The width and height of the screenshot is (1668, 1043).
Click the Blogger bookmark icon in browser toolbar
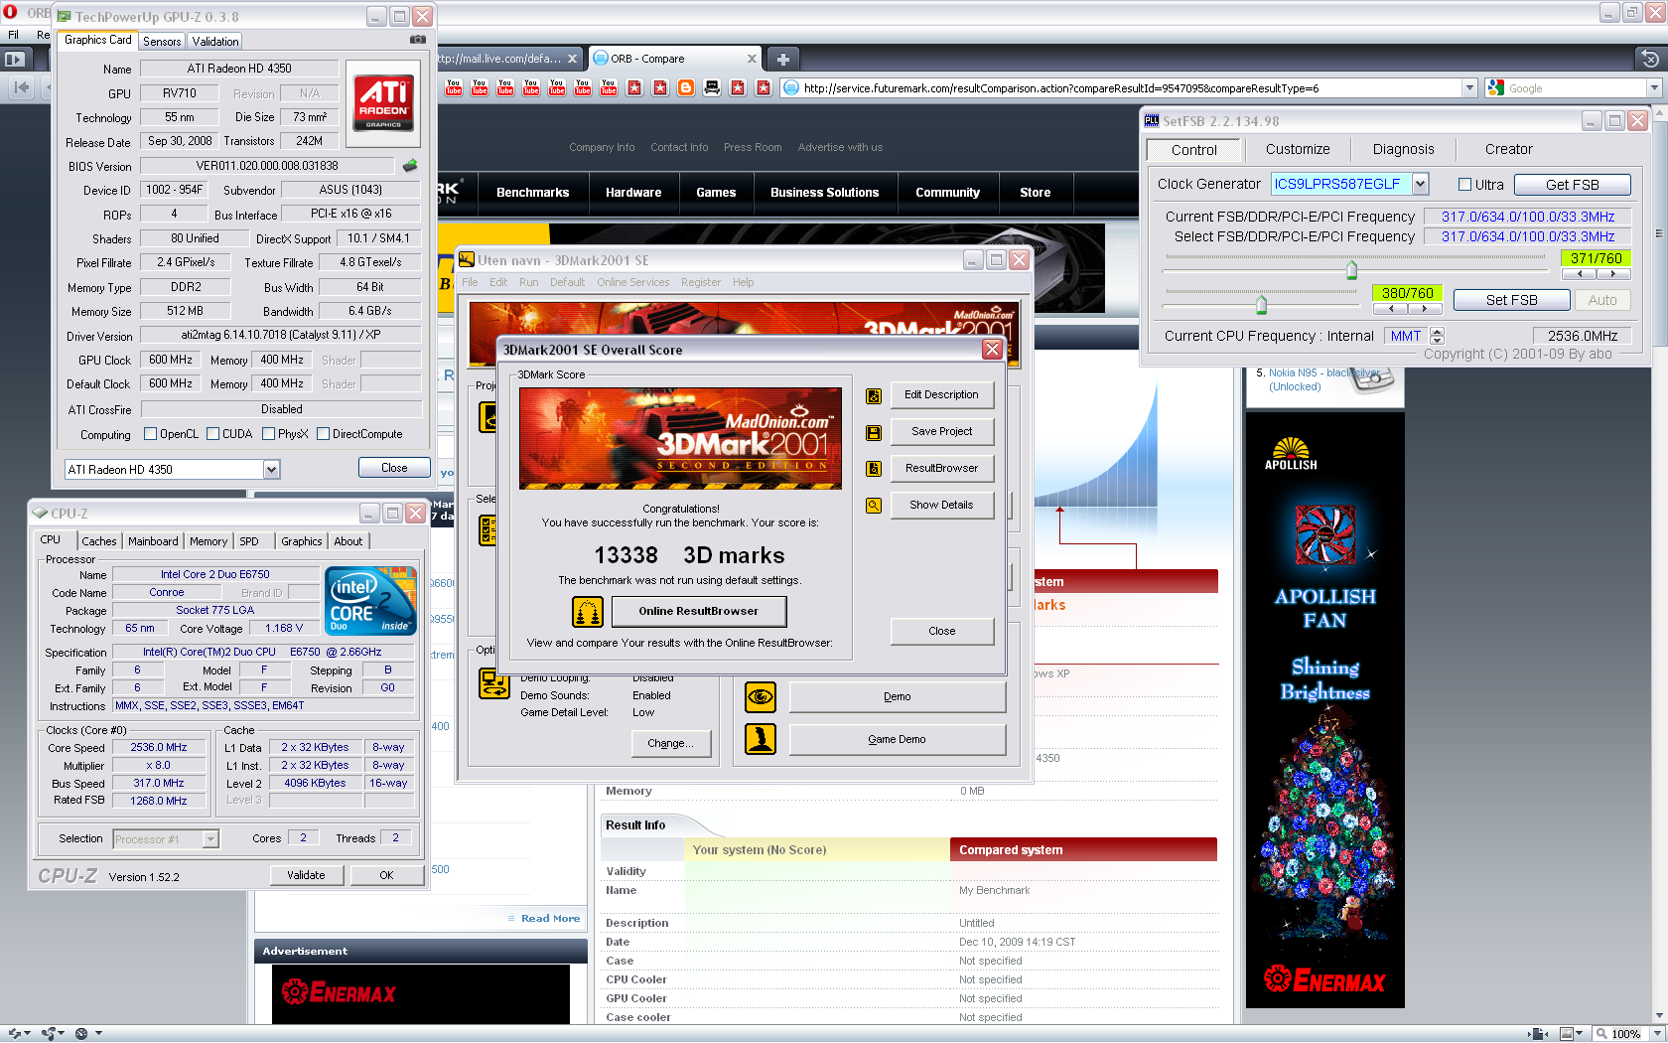point(686,87)
